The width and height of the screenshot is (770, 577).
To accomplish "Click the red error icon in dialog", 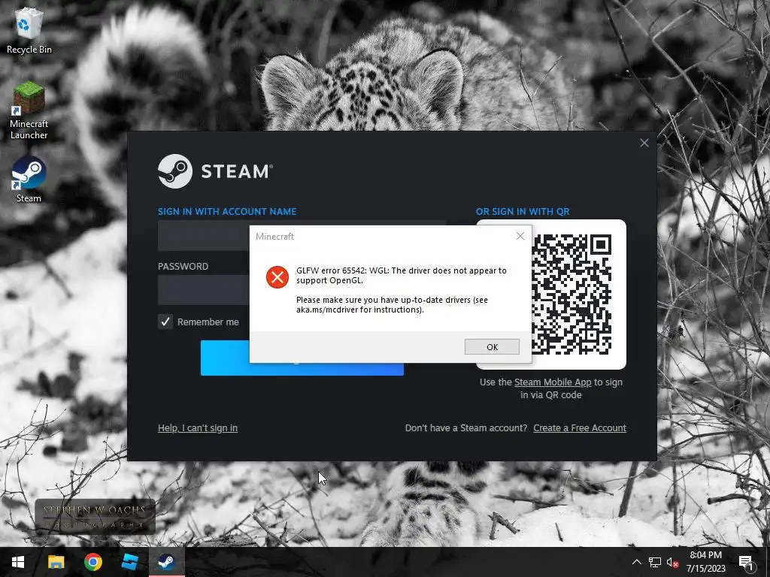I will point(277,277).
